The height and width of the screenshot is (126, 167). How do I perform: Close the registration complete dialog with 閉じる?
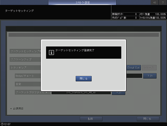click(x=84, y=79)
